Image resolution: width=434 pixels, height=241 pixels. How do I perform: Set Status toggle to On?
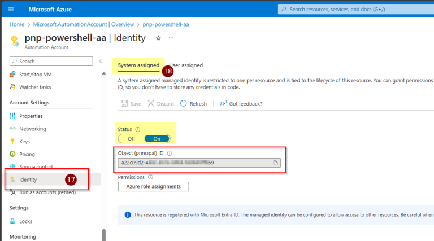point(157,139)
